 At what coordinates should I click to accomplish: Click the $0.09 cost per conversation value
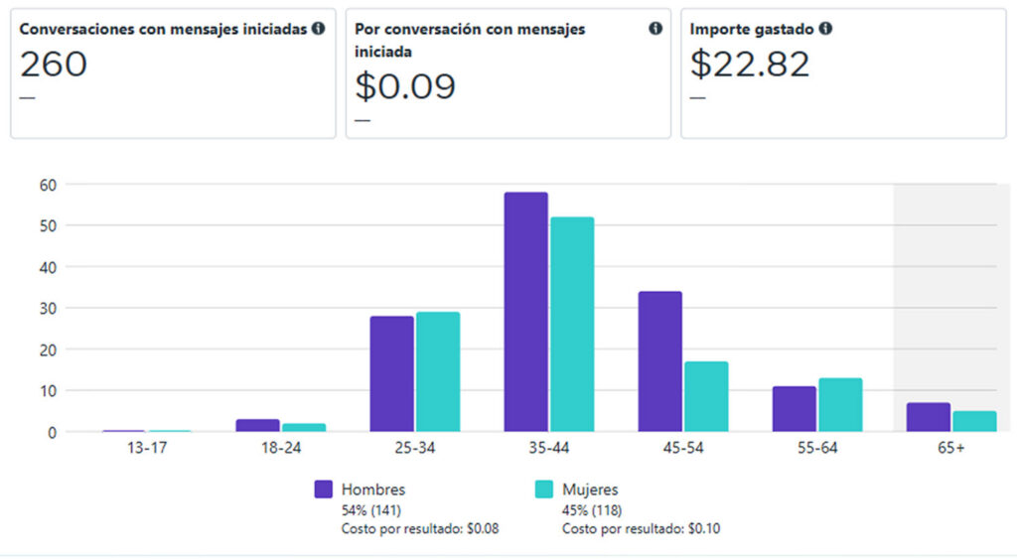pos(405,87)
